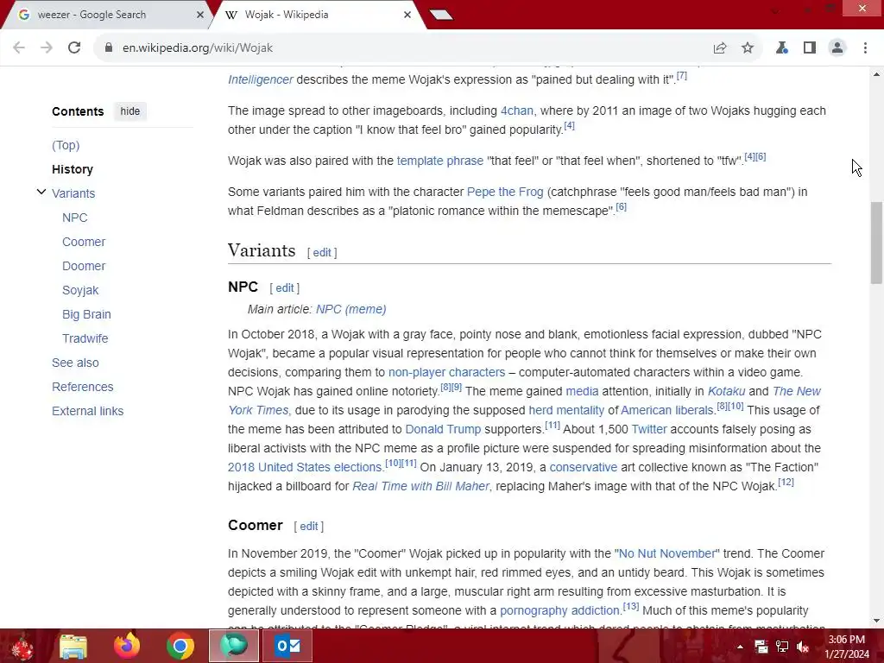Jump to NPC in contents
This screenshot has height=663, width=884.
click(x=74, y=218)
